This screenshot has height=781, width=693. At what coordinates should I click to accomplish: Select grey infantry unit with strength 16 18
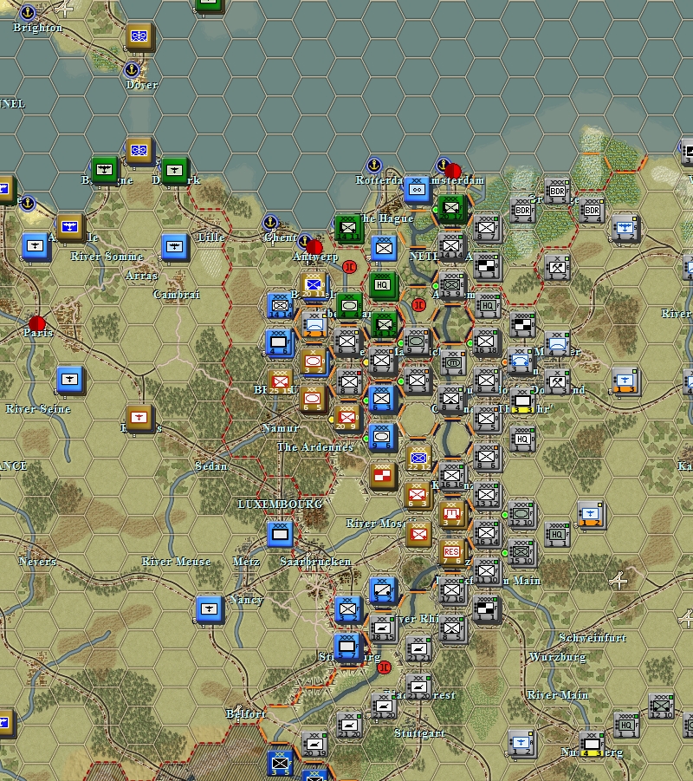click(486, 342)
